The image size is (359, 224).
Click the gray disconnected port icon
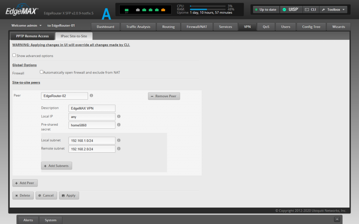[x=138, y=10]
